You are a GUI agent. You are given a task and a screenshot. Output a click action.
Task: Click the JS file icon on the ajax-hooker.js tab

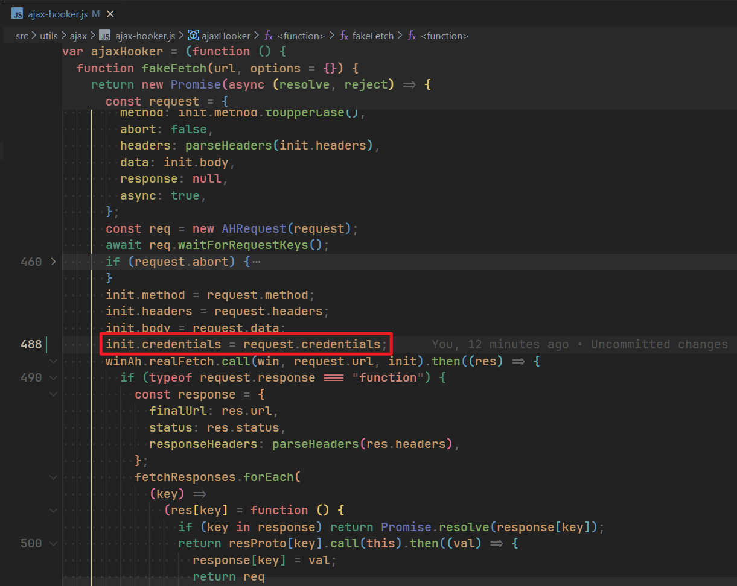tap(18, 13)
